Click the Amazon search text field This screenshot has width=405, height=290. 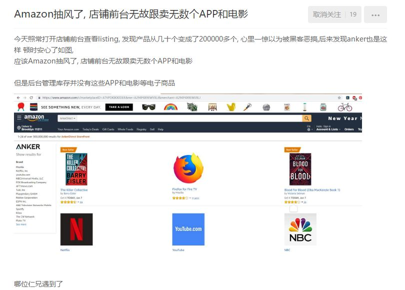click(189, 118)
